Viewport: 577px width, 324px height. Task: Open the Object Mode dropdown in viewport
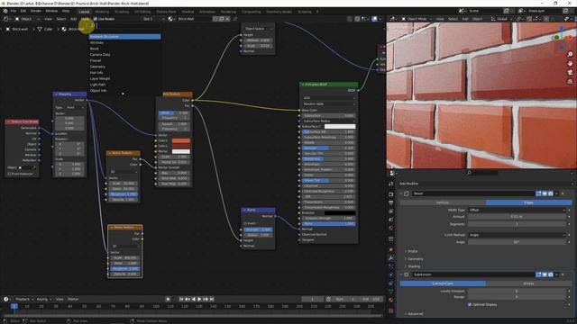click(x=417, y=19)
